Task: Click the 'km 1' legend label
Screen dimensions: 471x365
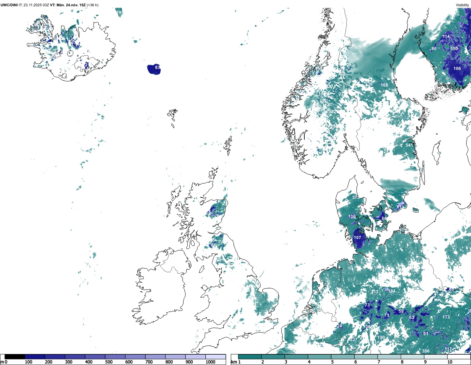Action: (x=235, y=362)
